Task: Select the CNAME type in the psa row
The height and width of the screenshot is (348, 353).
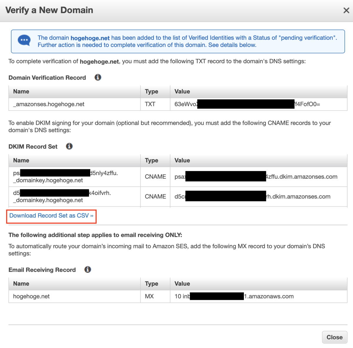Action: tap(155, 177)
